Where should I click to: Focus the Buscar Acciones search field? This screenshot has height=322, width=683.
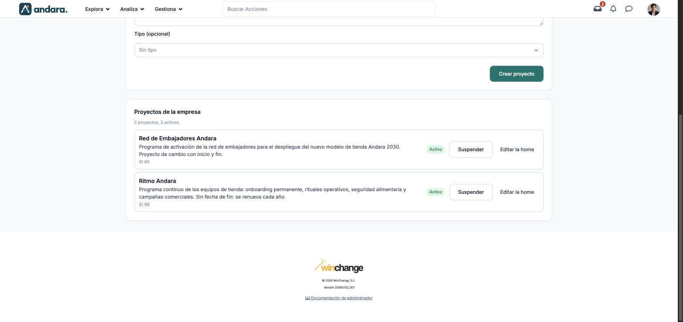point(329,9)
